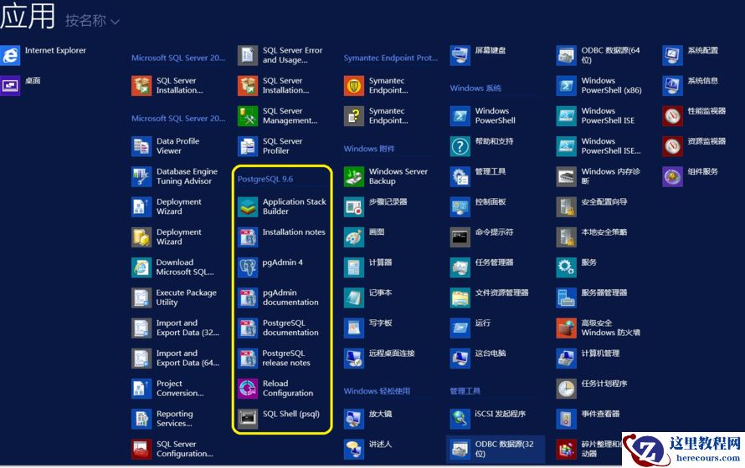
Task: Open 画图 Paint app
Action: tap(364, 237)
